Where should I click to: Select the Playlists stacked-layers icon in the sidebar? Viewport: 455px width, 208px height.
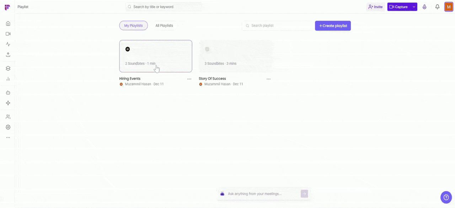[8, 68]
